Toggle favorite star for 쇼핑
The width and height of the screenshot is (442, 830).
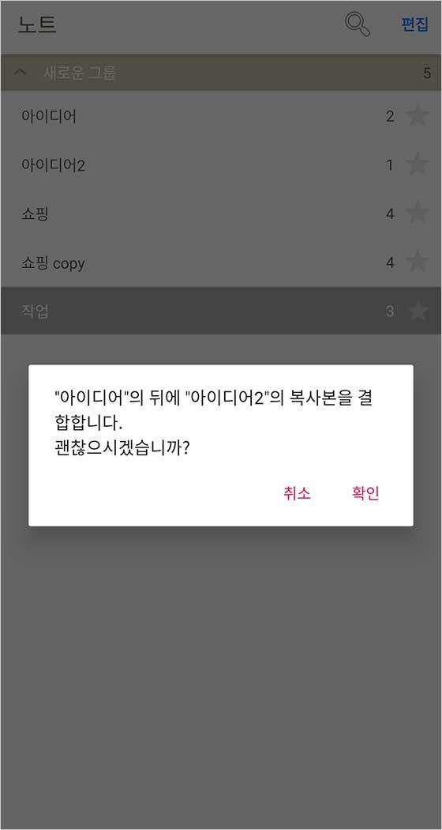418,214
